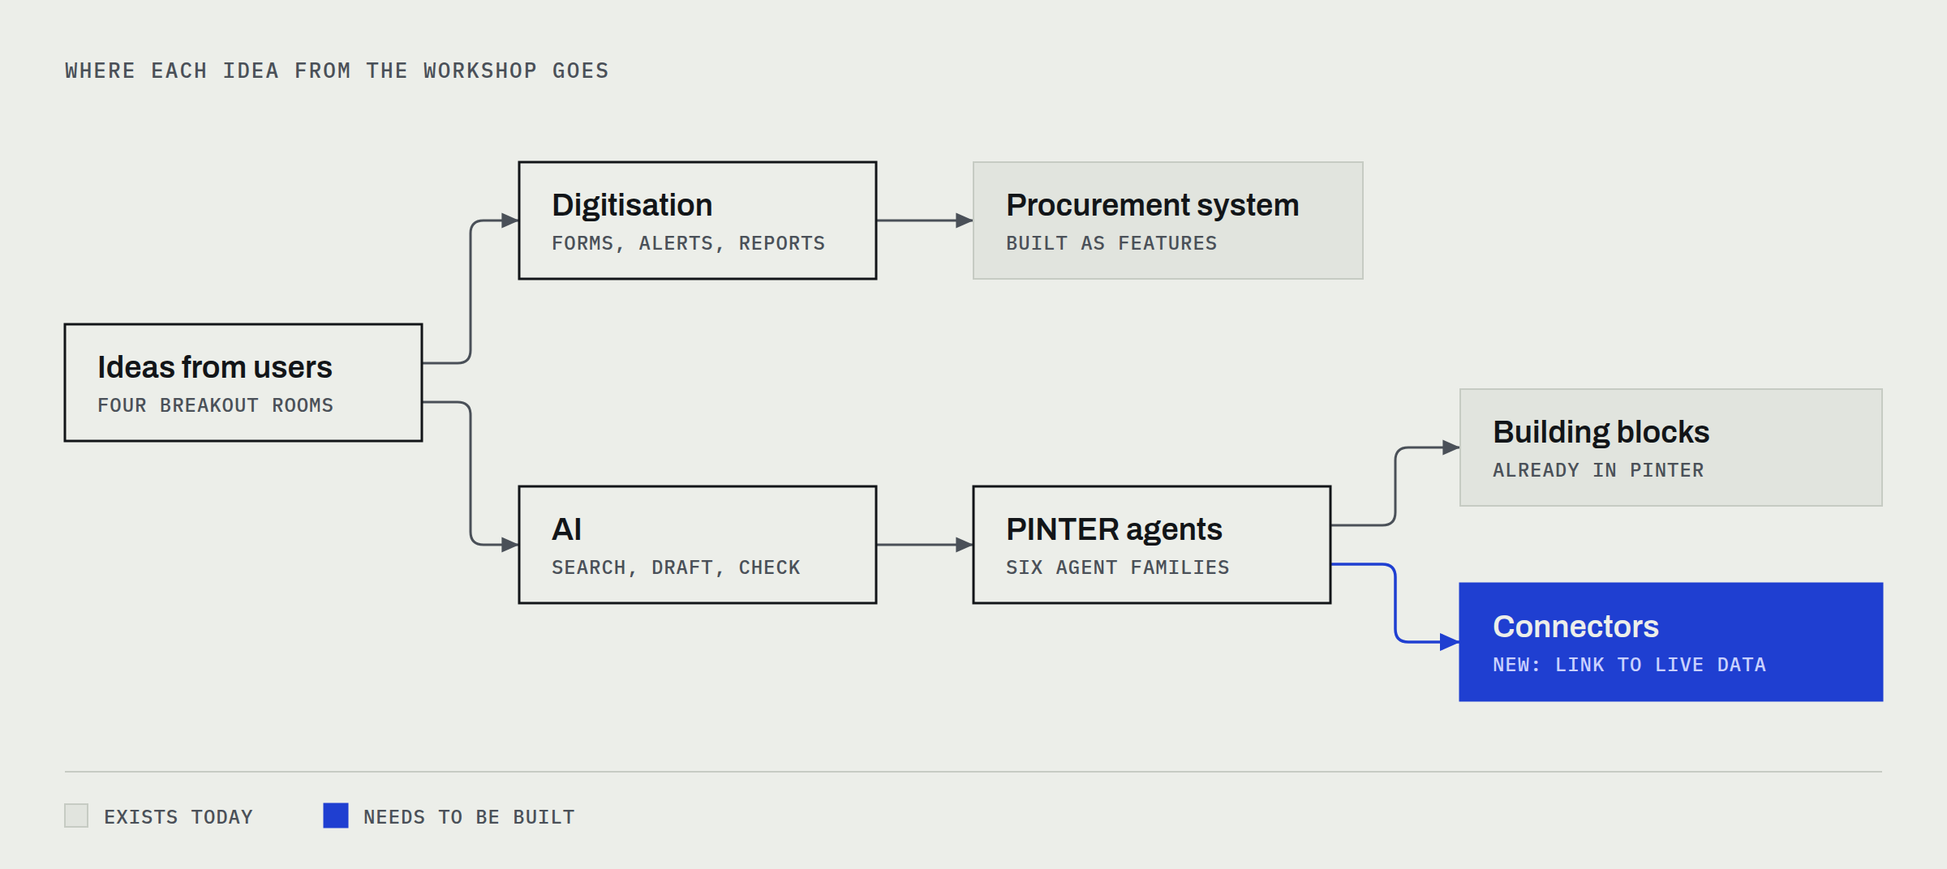Select the AI node heading
Viewport: 1947px width, 869px height.
click(566, 529)
